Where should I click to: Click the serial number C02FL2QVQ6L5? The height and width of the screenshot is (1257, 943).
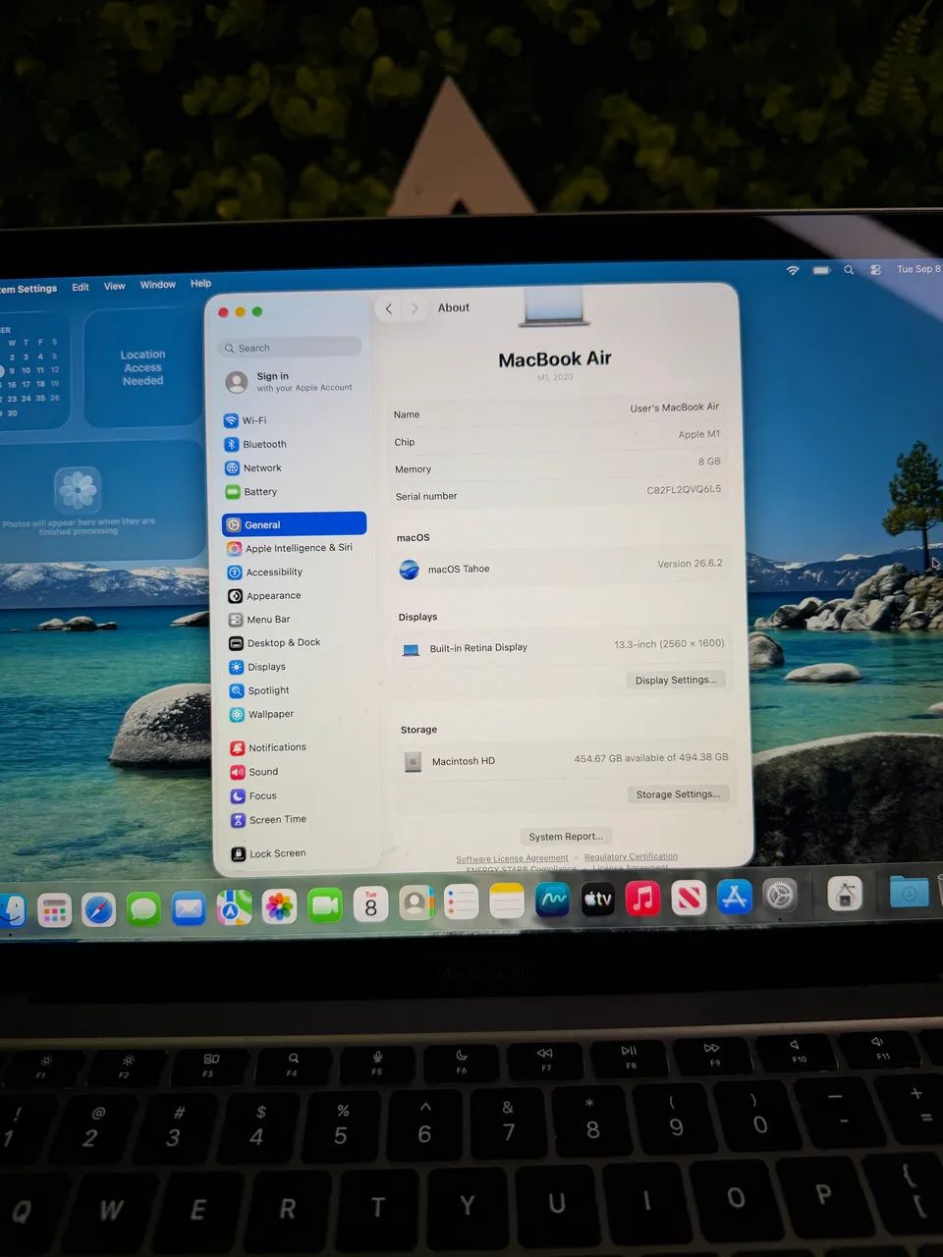[x=684, y=489]
